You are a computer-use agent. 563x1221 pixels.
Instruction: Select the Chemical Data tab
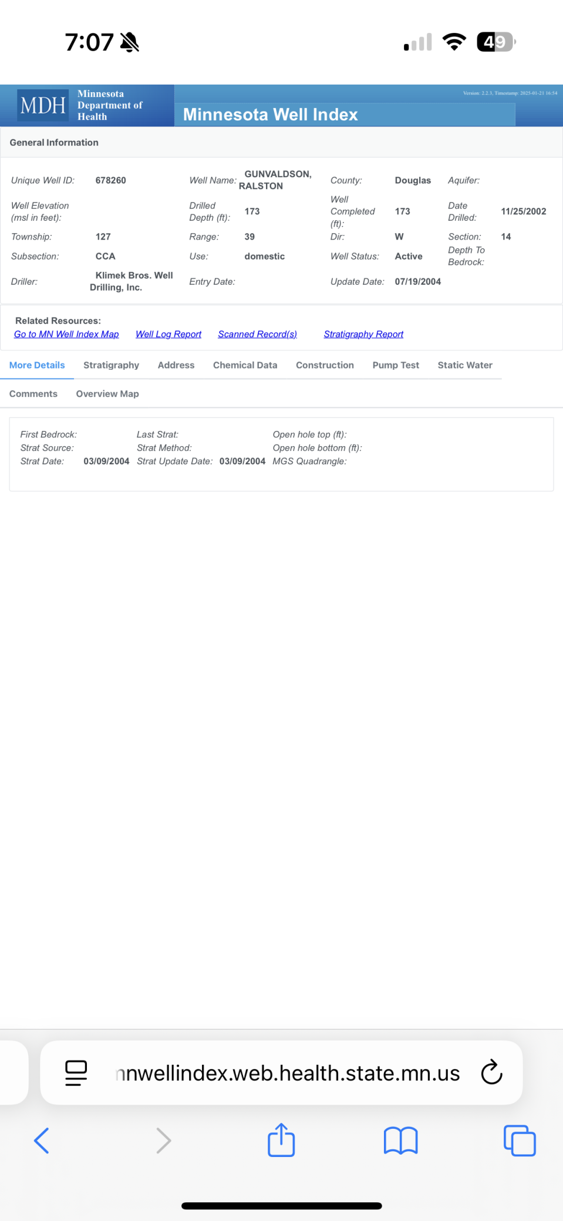point(245,365)
